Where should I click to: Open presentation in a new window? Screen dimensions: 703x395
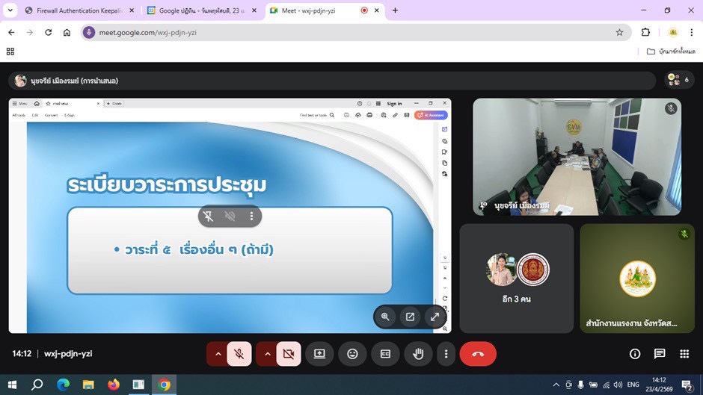click(410, 317)
